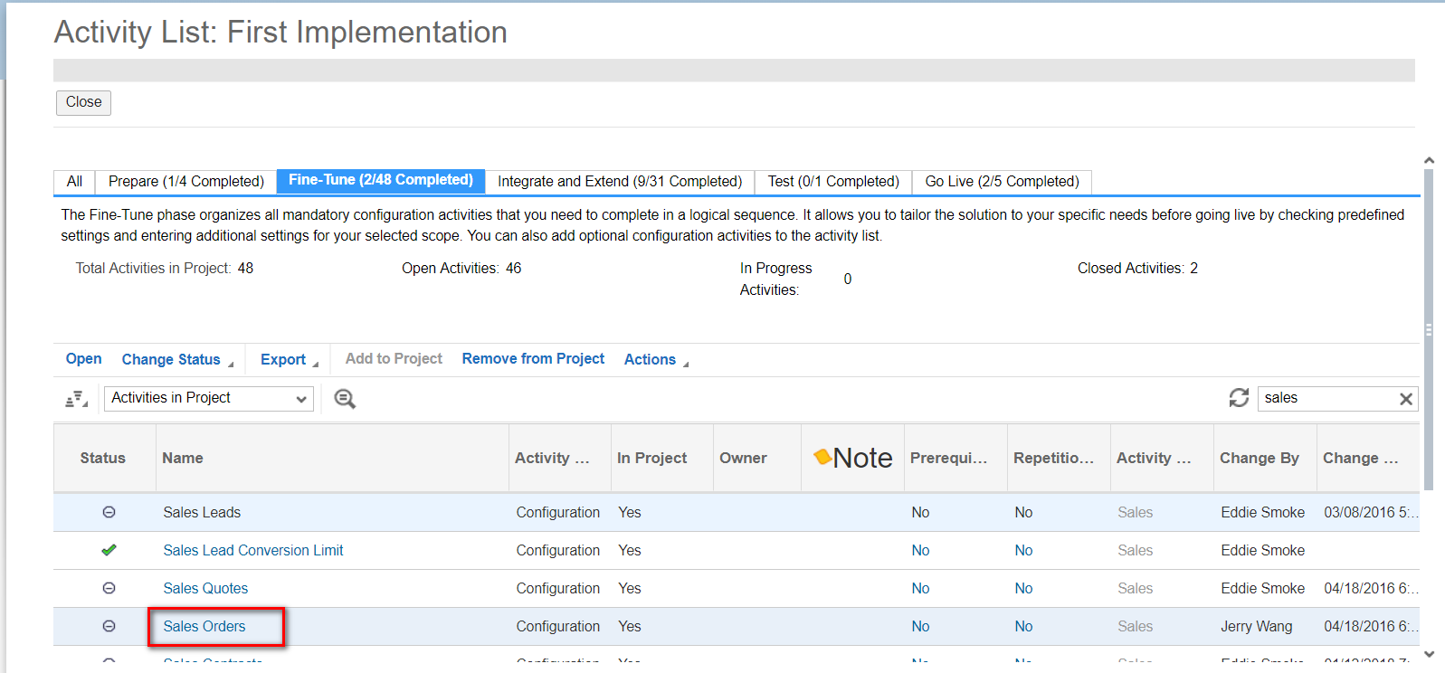Open the Activities in Project dropdown
Viewport: 1445px width, 673px height.
(209, 399)
